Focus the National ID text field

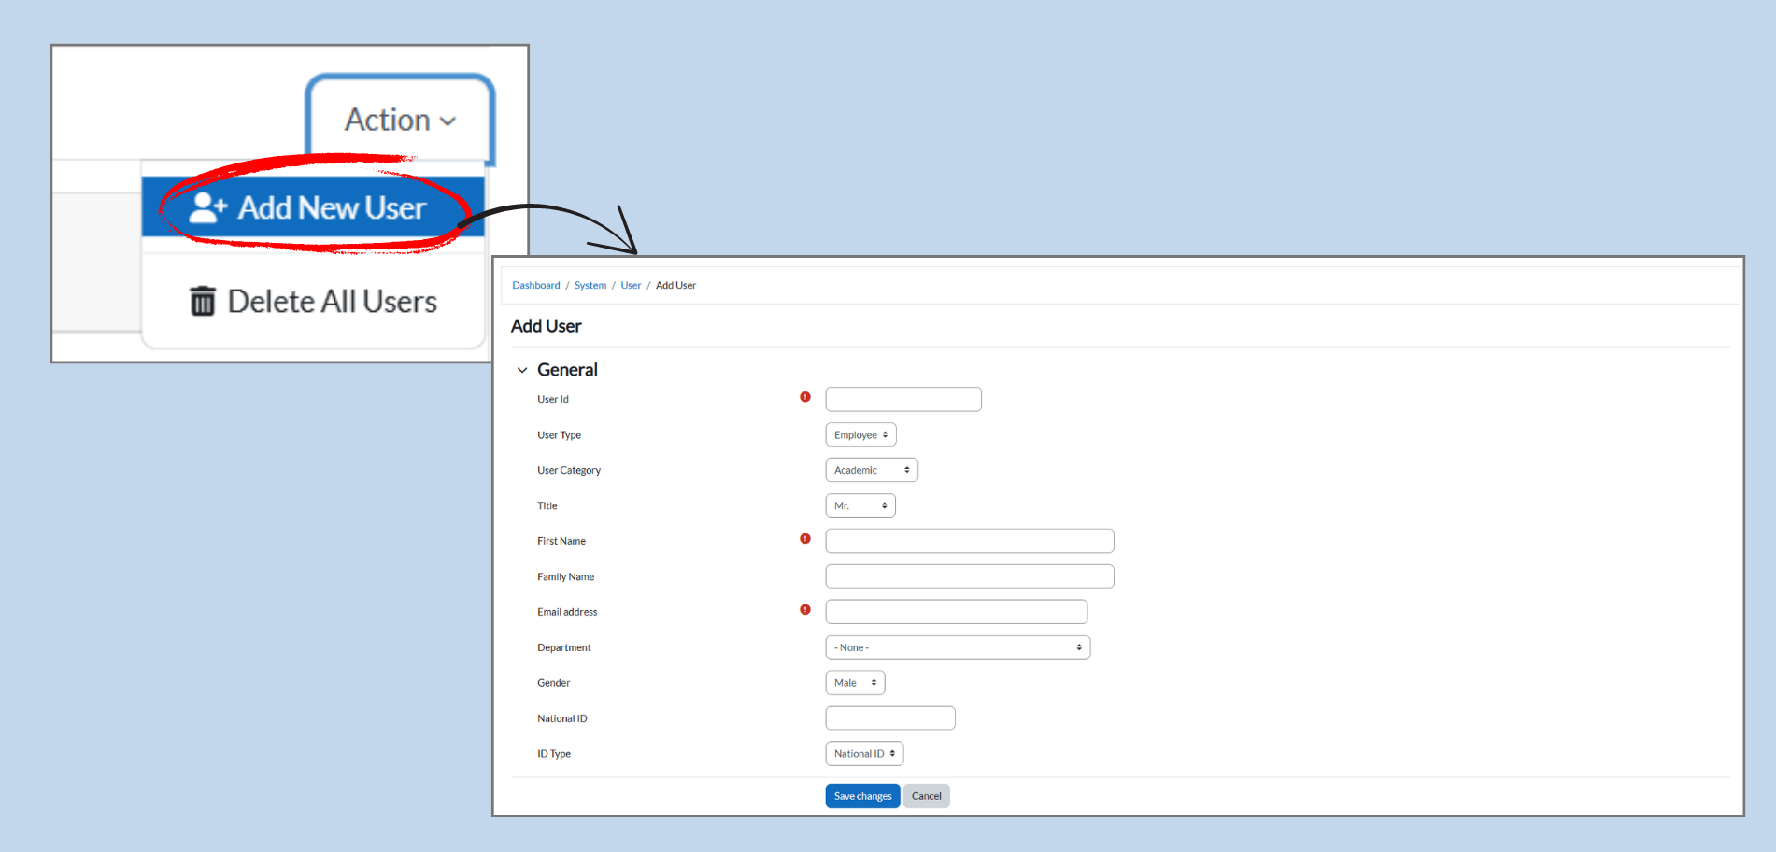click(889, 718)
